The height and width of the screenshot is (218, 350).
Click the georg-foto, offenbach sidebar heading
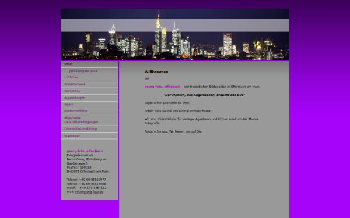click(x=85, y=151)
